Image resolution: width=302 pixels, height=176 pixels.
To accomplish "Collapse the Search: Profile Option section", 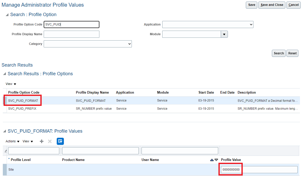I will click(7, 15).
